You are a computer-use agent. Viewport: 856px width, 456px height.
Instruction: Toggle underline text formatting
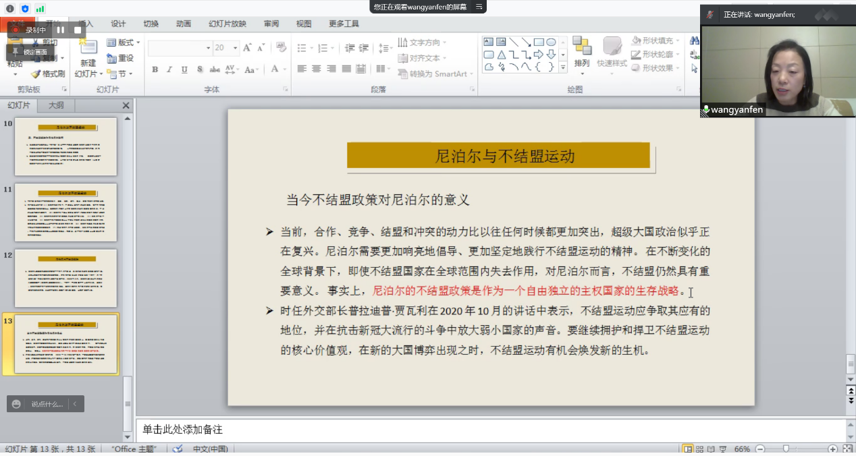[184, 69]
